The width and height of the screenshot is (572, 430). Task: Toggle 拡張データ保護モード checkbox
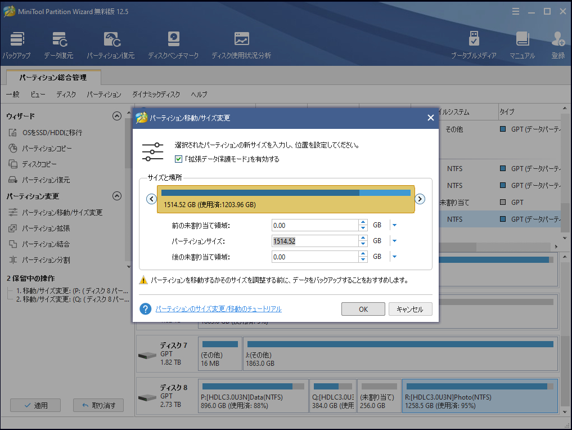(x=178, y=159)
